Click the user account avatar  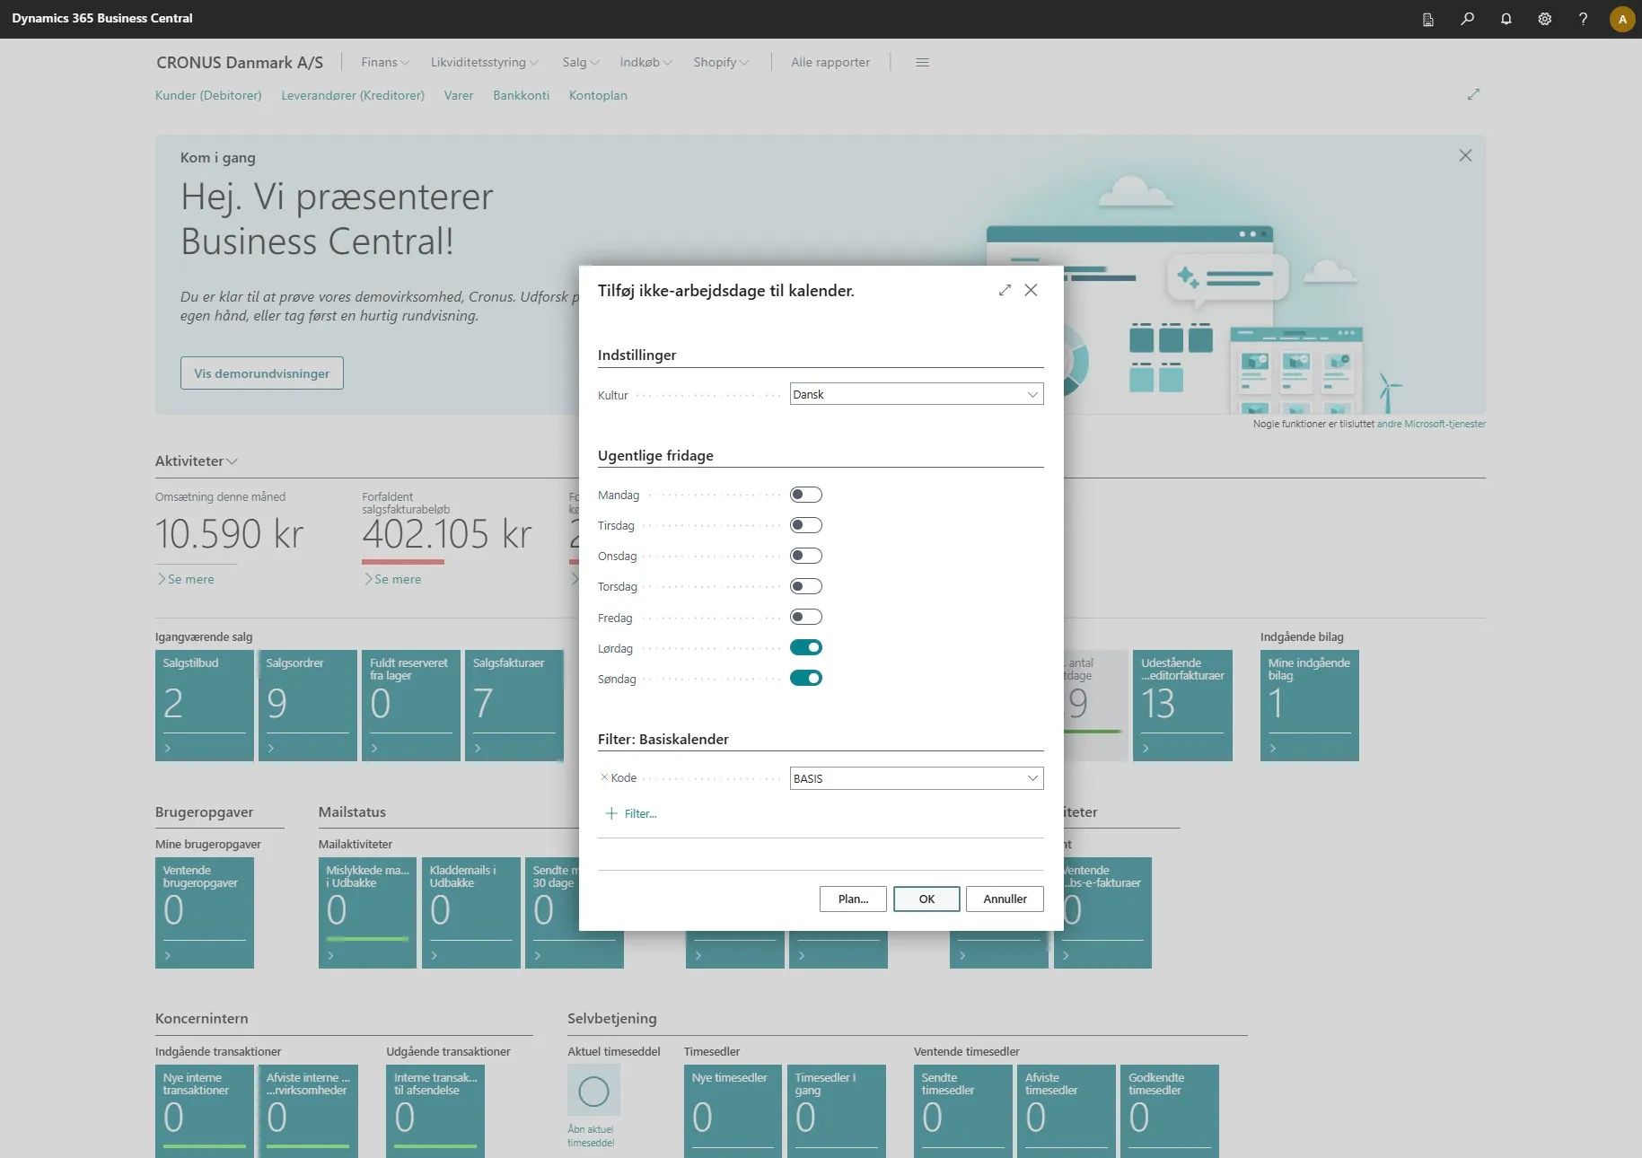[1622, 19]
